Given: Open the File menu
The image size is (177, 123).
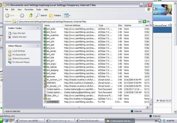Looking at the screenshot, I should 6,9.
